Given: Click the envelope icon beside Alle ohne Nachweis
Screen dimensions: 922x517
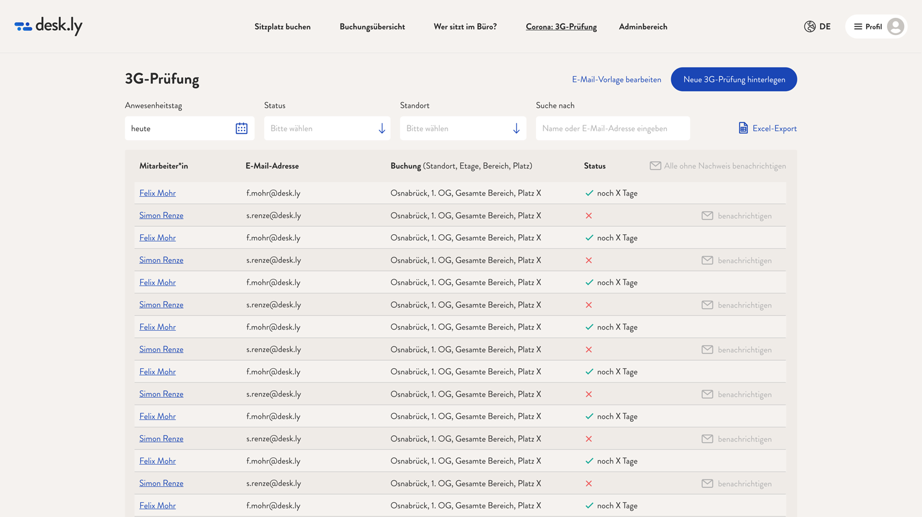Looking at the screenshot, I should (655, 166).
